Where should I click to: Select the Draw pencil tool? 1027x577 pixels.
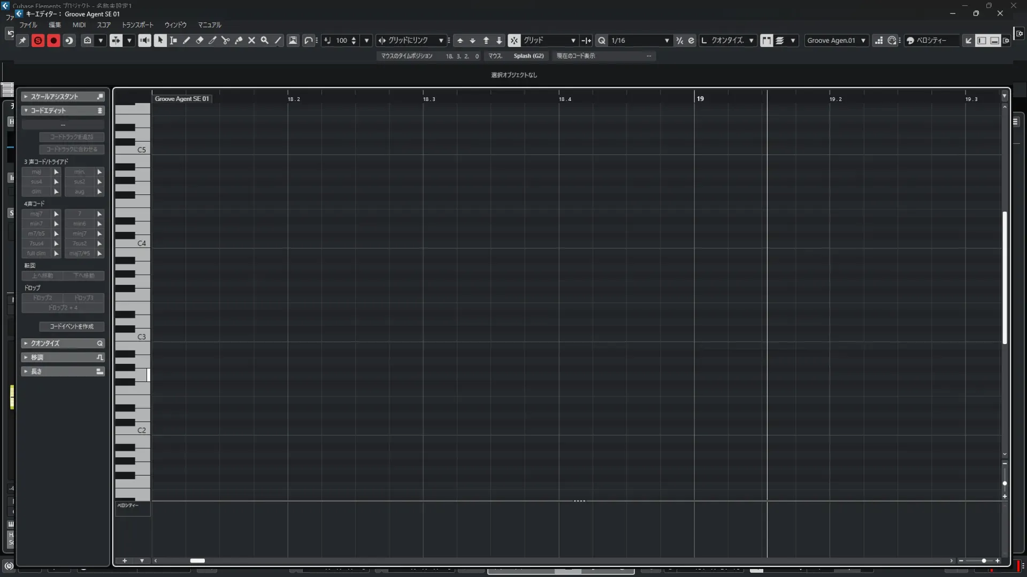(x=186, y=41)
